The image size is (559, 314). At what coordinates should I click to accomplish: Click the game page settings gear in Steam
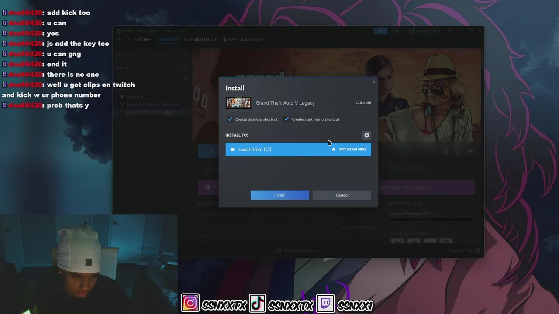(446, 151)
